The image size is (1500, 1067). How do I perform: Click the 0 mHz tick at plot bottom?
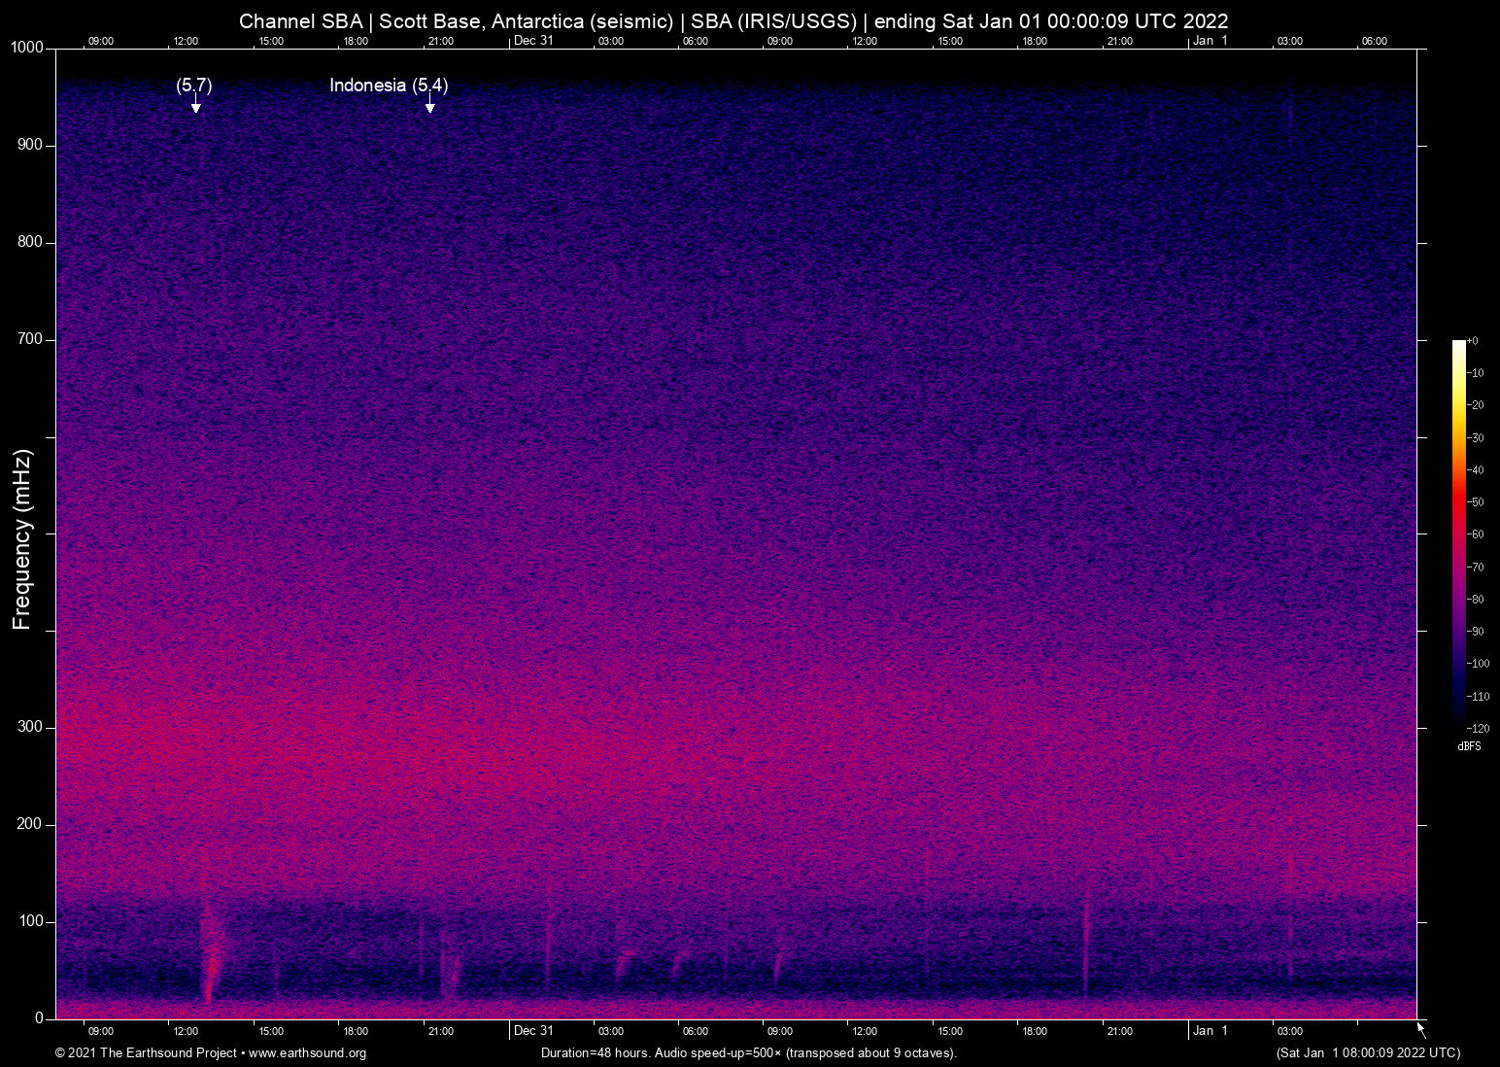coord(37,1017)
